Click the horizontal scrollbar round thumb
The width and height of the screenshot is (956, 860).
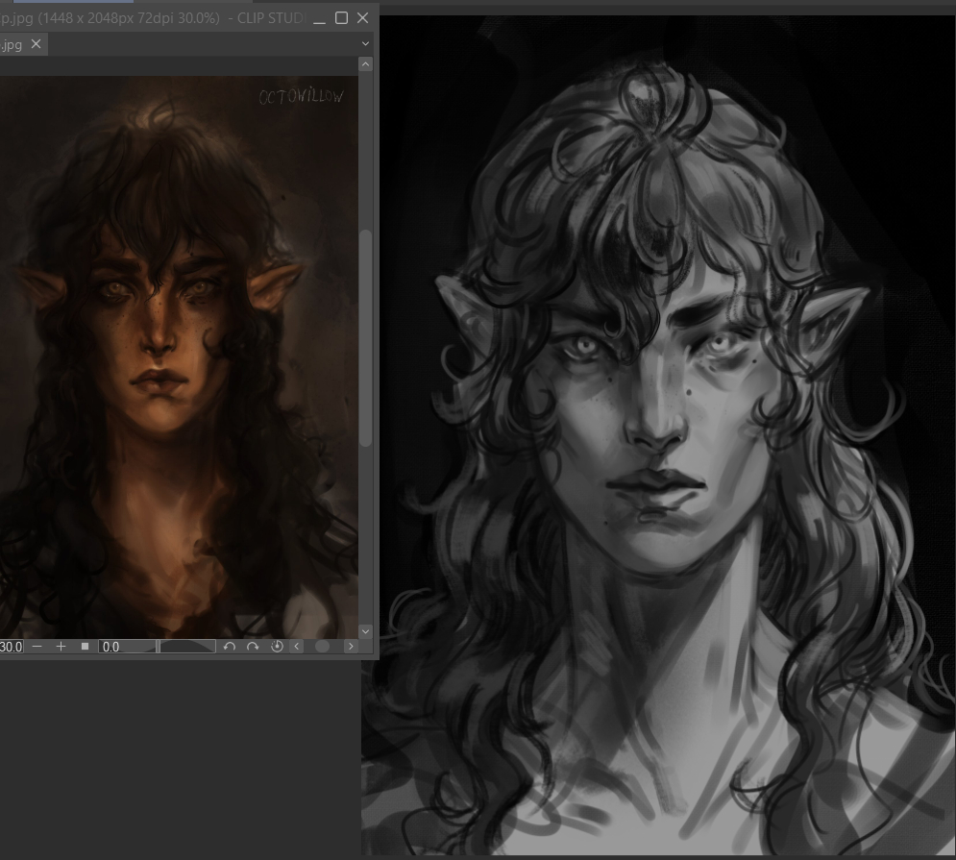pyautogui.click(x=323, y=647)
